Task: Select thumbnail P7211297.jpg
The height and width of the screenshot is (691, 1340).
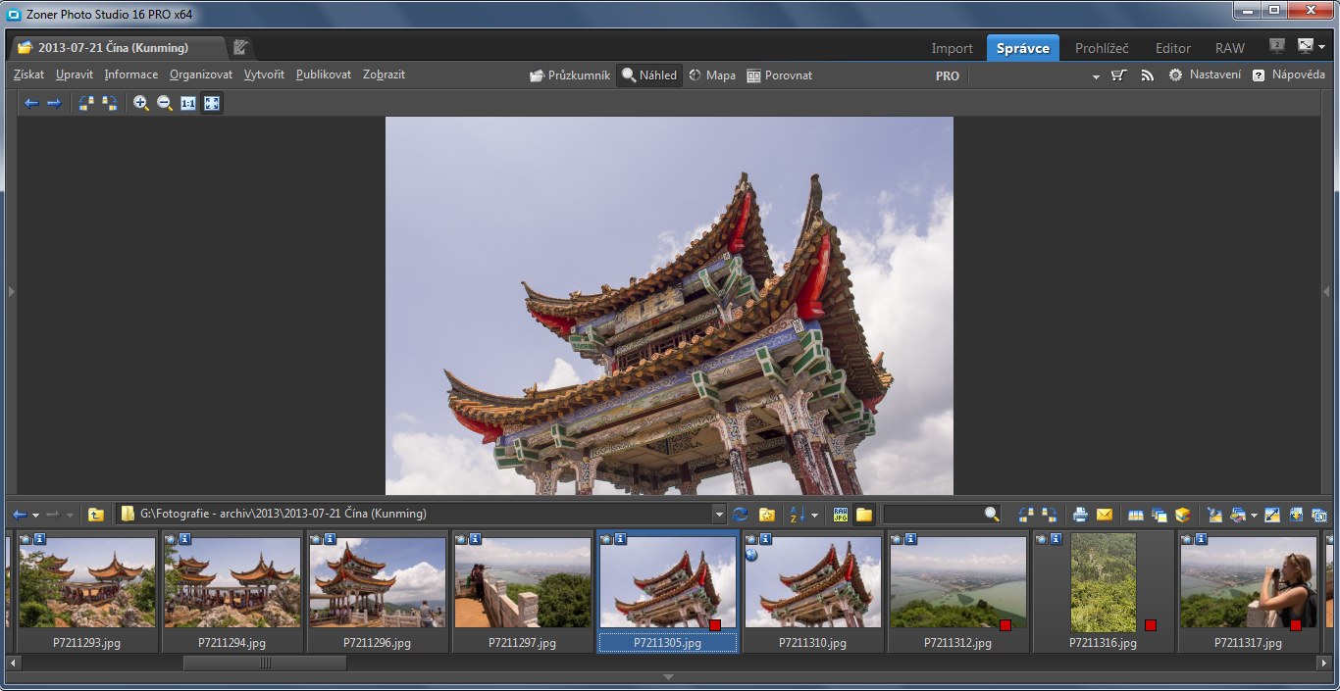Action: tap(522, 591)
